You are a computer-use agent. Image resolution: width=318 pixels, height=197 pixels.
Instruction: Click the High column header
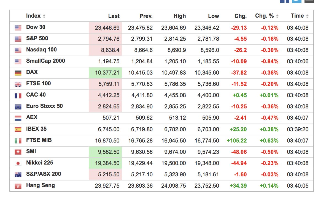[180, 16]
